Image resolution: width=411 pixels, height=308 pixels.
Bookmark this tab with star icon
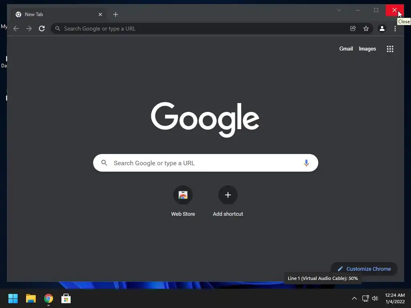[x=366, y=28]
